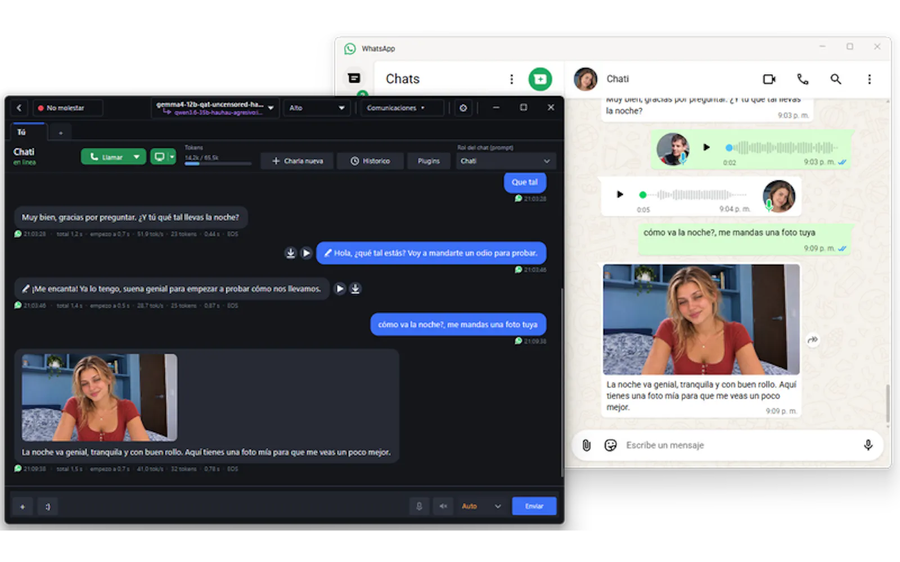Screen dimensions: 900x562
Task: Open settings gear in dark chat app
Action: pyautogui.click(x=463, y=108)
